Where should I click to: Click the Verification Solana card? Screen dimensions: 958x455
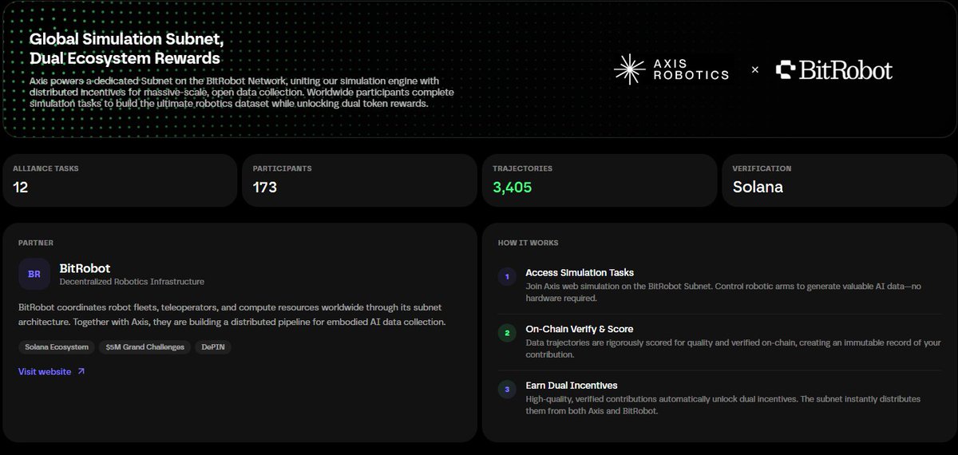click(x=838, y=180)
